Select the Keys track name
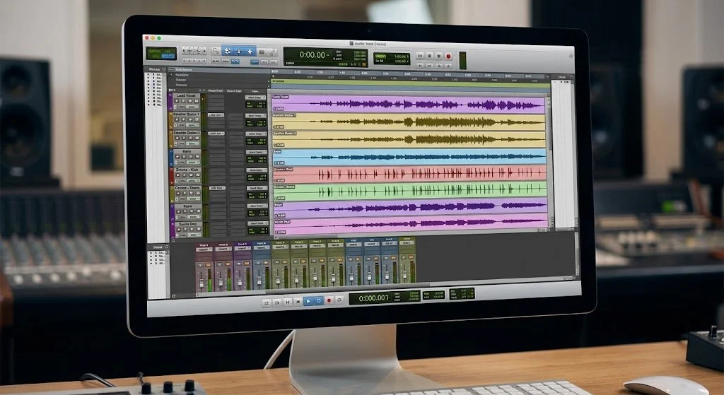724x395 pixels. [188, 206]
